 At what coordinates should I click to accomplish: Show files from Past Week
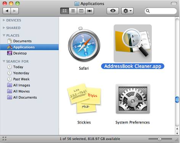29,79
